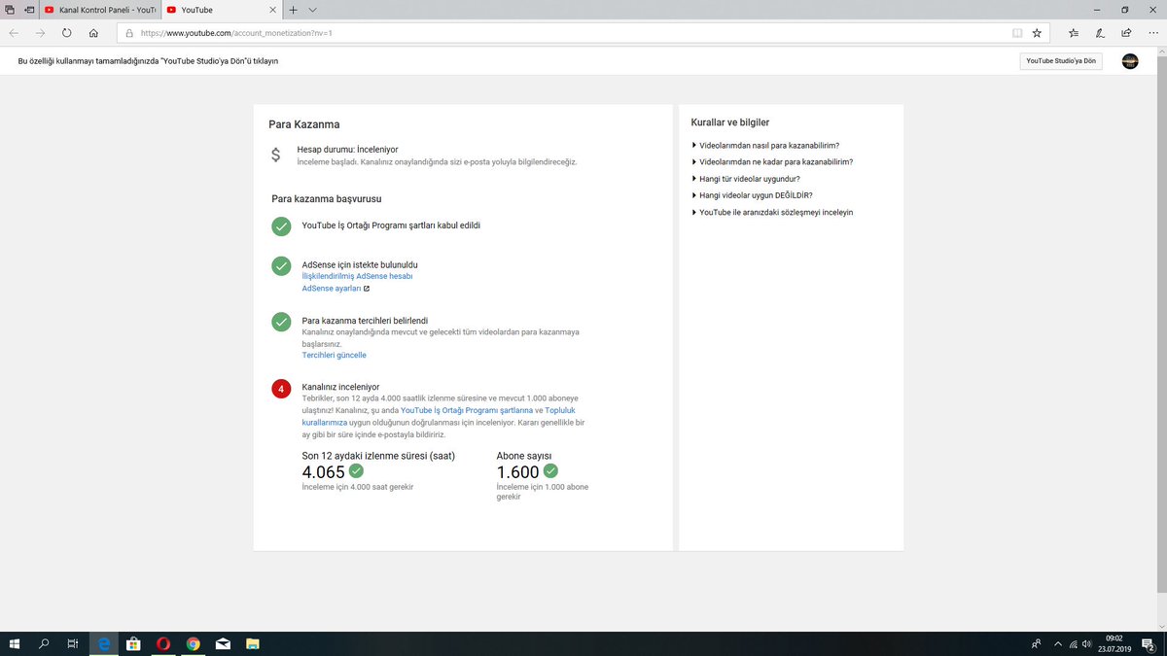Open Edge settings and more menu
Image resolution: width=1167 pixels, height=656 pixels.
click(x=1151, y=32)
